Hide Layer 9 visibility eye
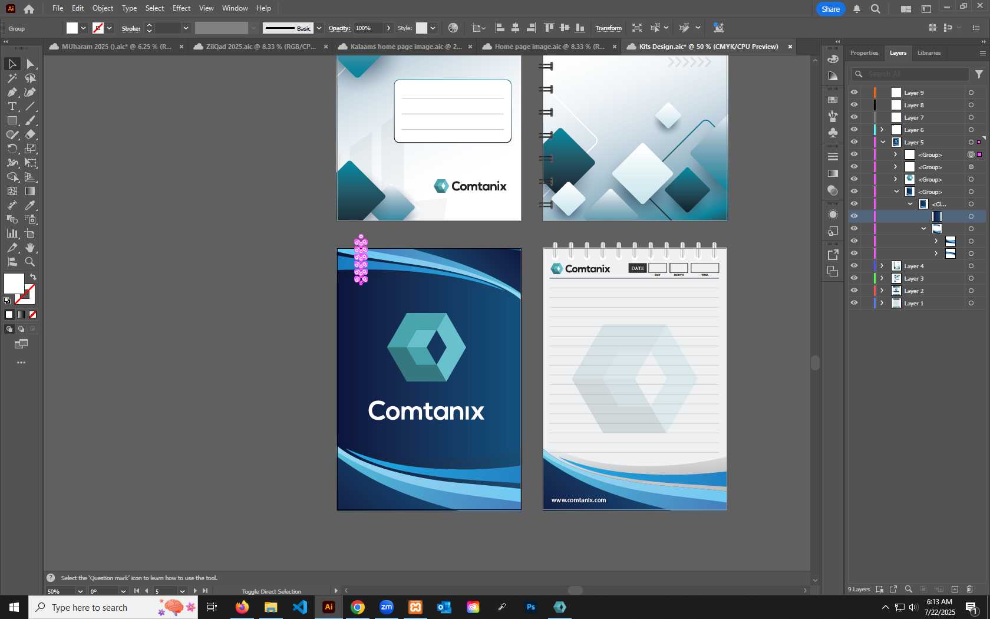Viewport: 990px width, 619px height. (x=854, y=93)
